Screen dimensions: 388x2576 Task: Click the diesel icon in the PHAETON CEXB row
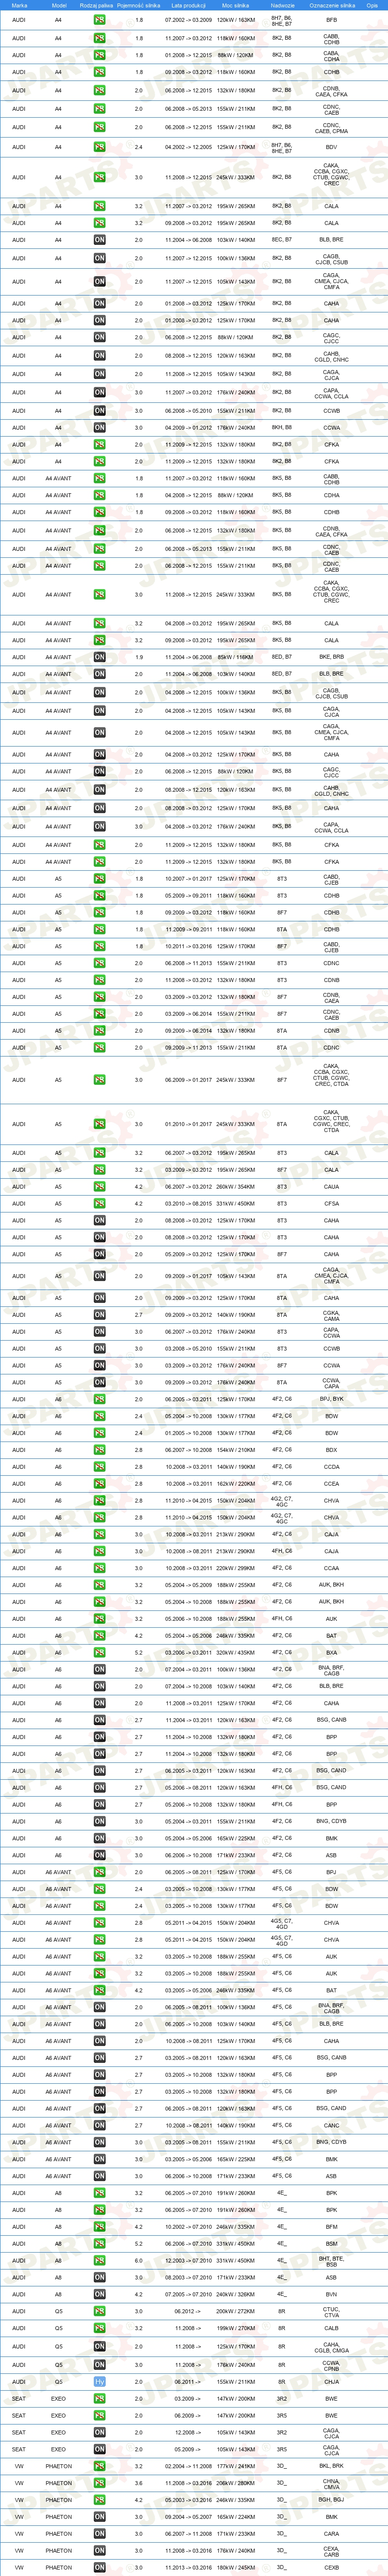tap(99, 2568)
